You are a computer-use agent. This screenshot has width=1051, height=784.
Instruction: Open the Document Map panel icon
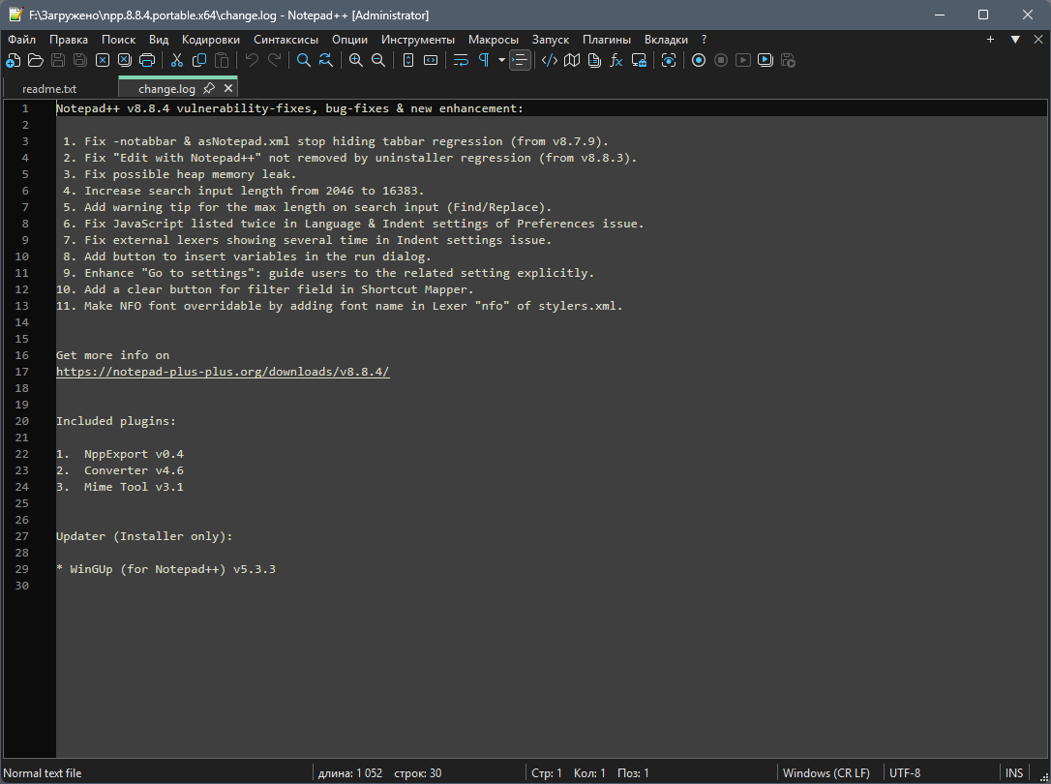572,60
